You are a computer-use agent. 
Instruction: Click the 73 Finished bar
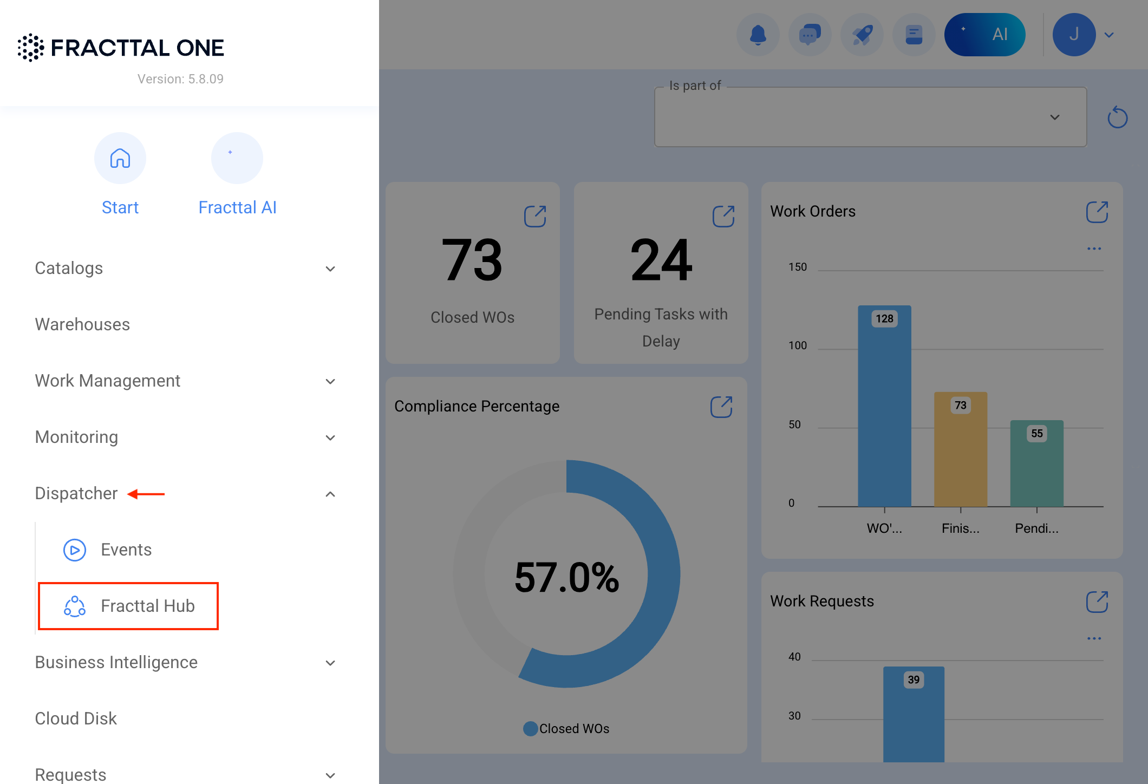coord(961,449)
